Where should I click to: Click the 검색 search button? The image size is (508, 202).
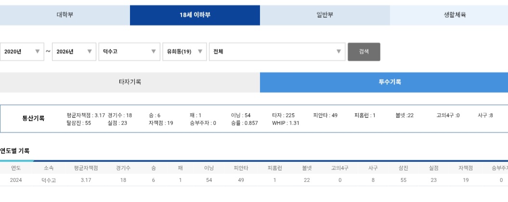364,52
